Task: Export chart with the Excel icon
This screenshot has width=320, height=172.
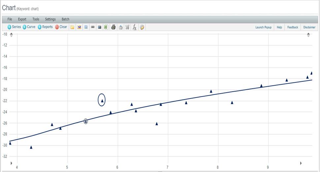Action: [x=106, y=27]
